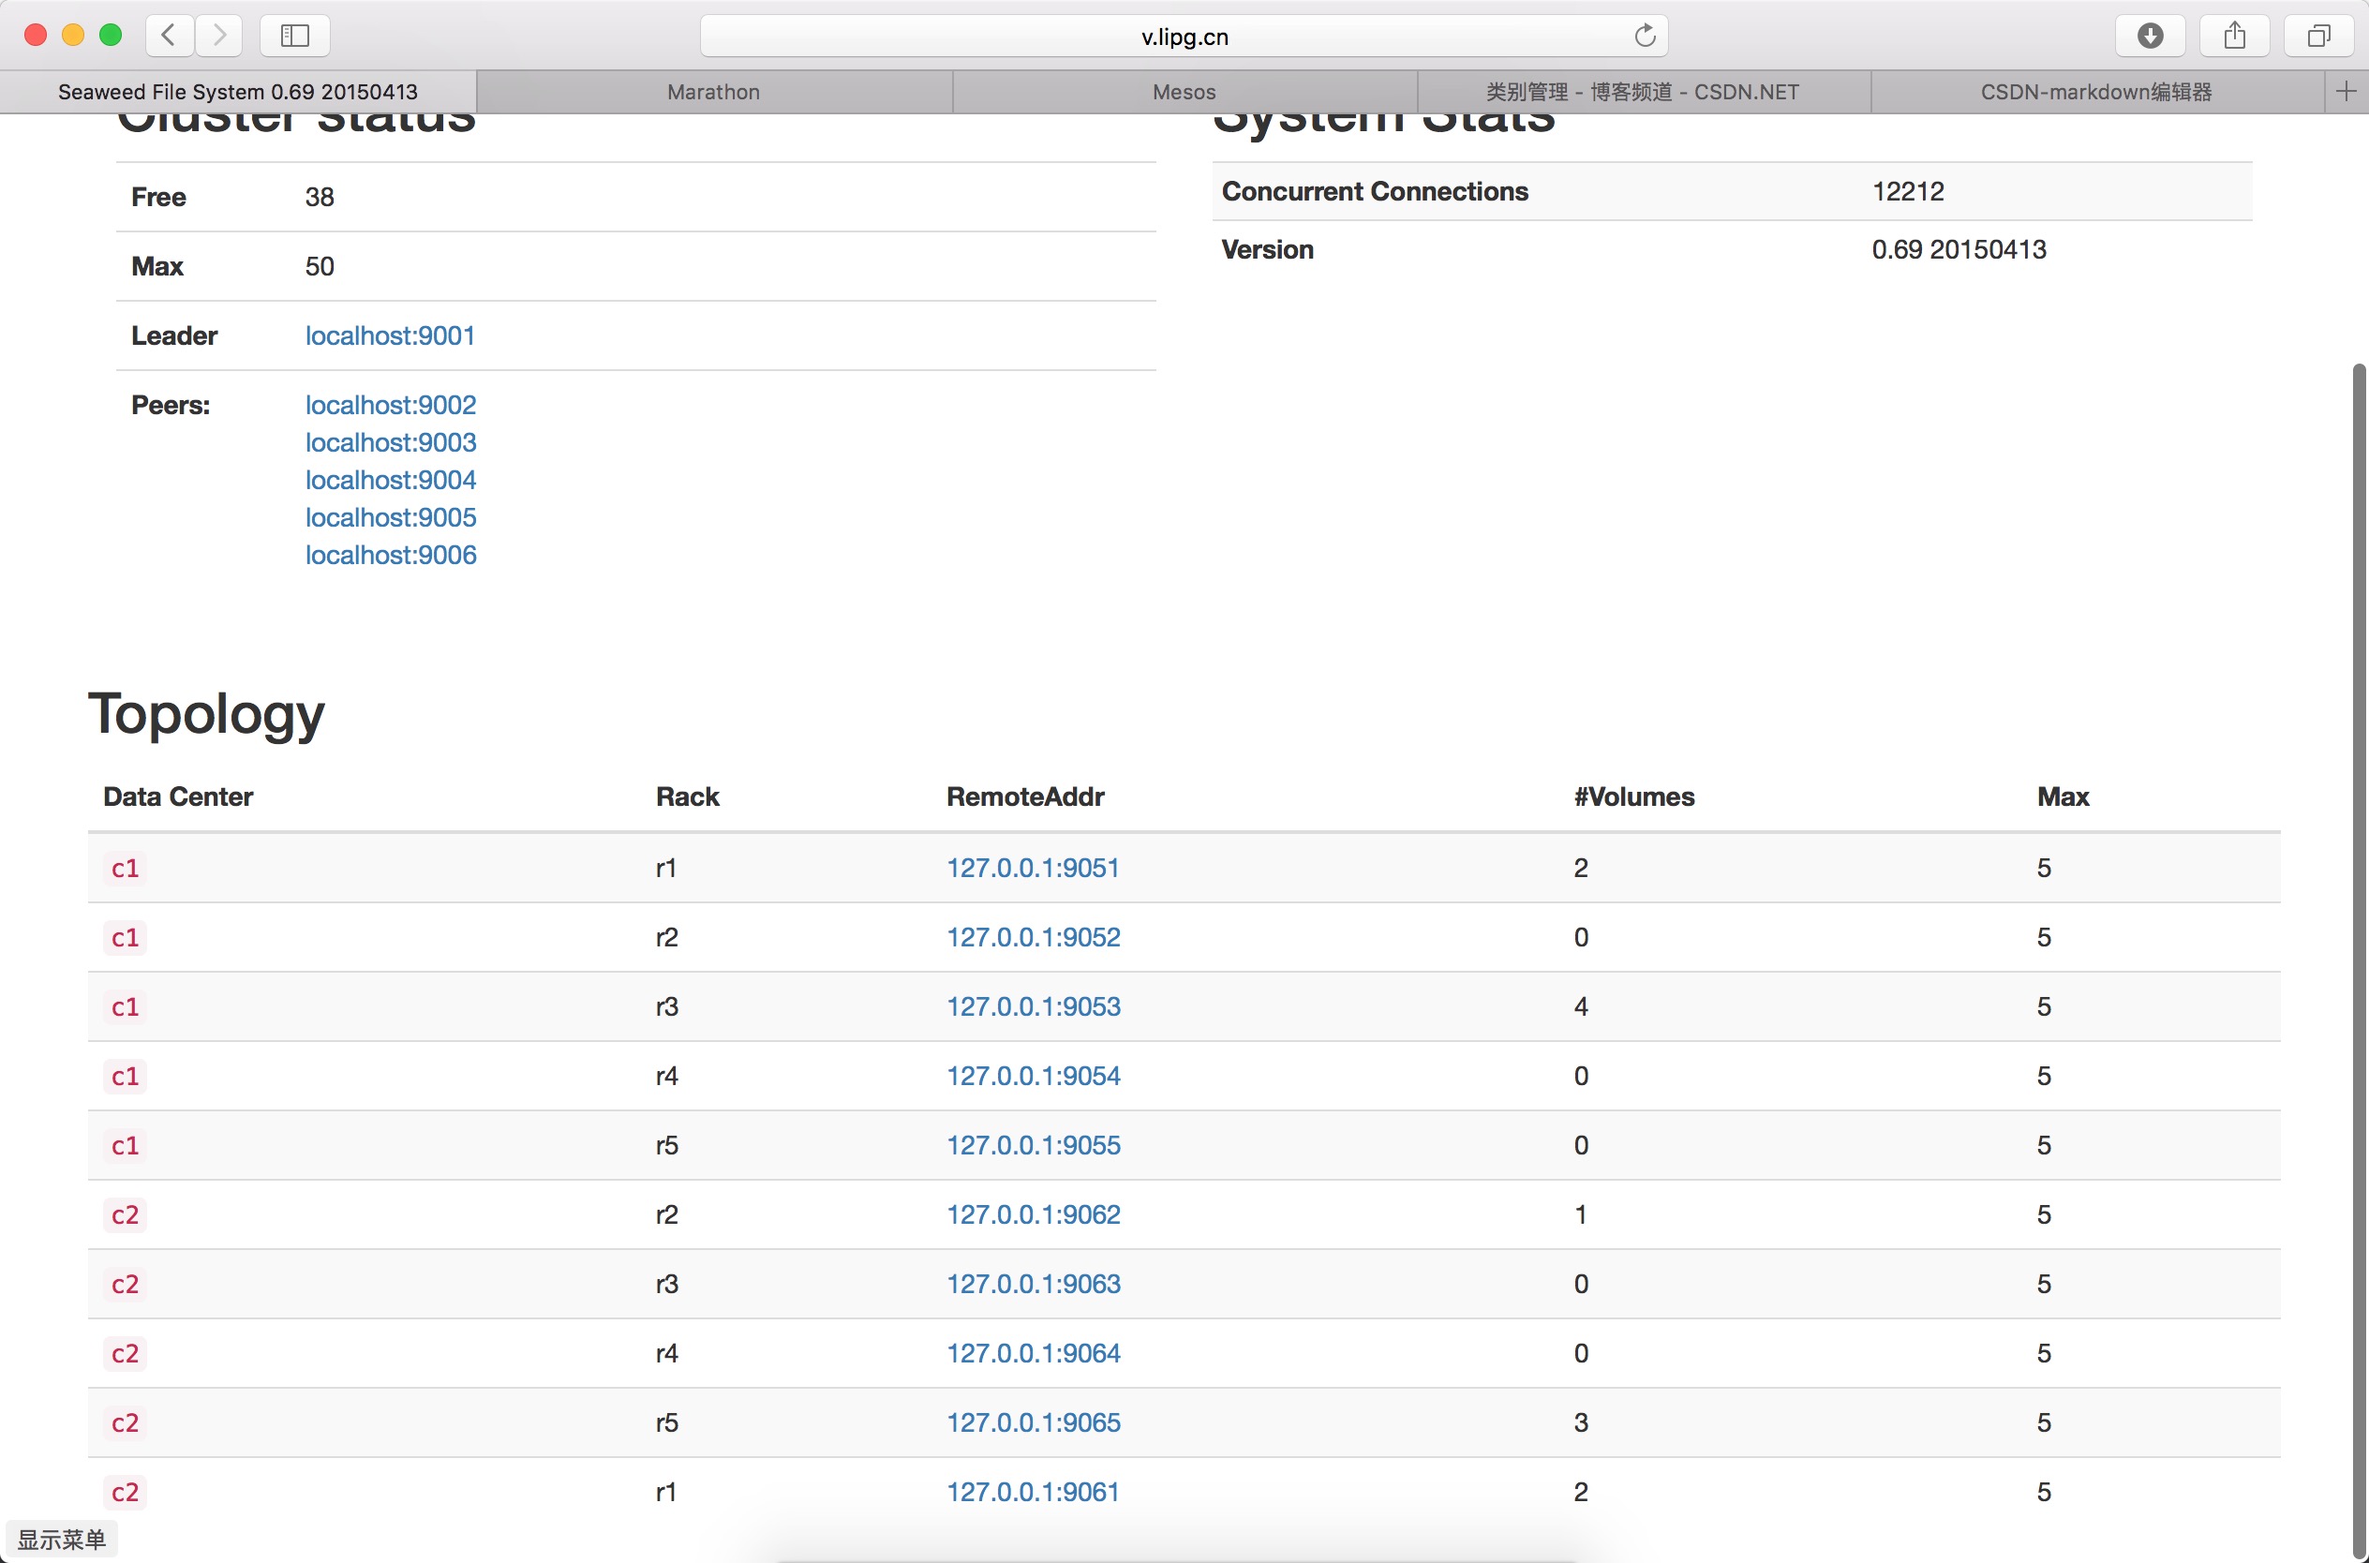Click the Topology heading
This screenshot has height=1563, width=2369.
click(x=206, y=715)
